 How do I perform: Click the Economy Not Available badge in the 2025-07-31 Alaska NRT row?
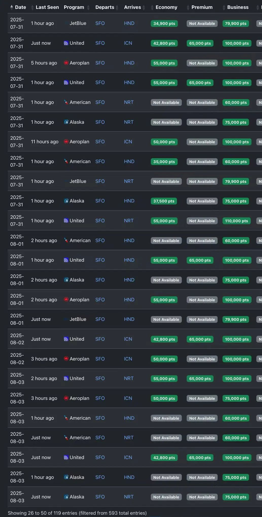pos(166,122)
